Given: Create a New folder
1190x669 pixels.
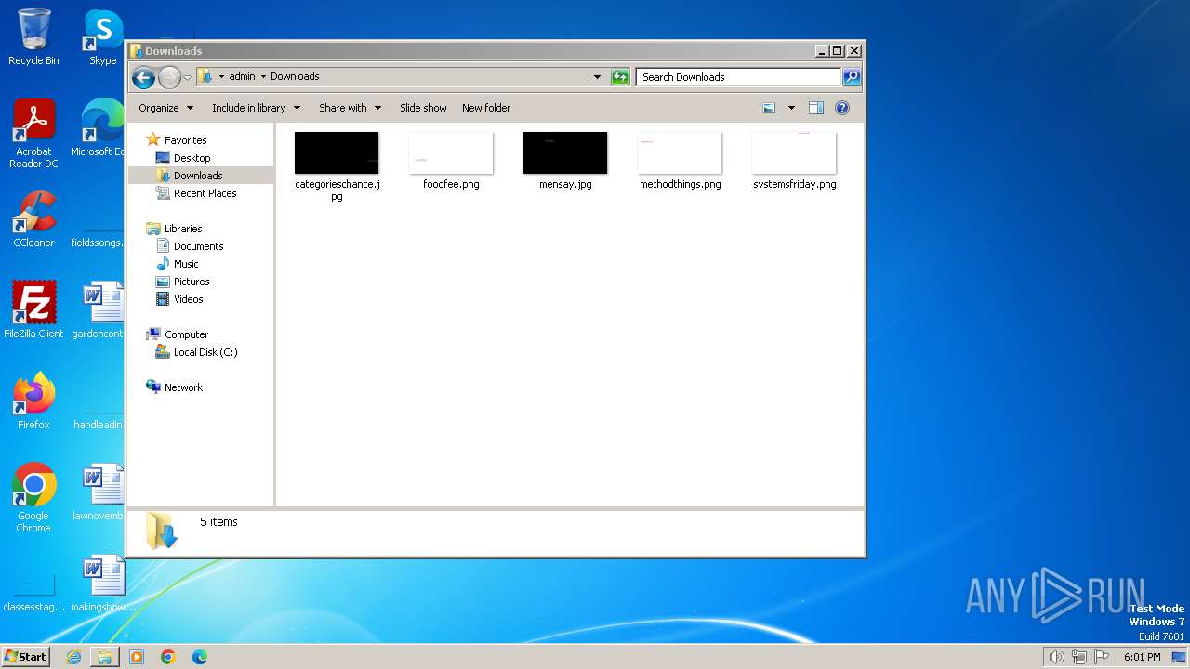Looking at the screenshot, I should [x=486, y=108].
